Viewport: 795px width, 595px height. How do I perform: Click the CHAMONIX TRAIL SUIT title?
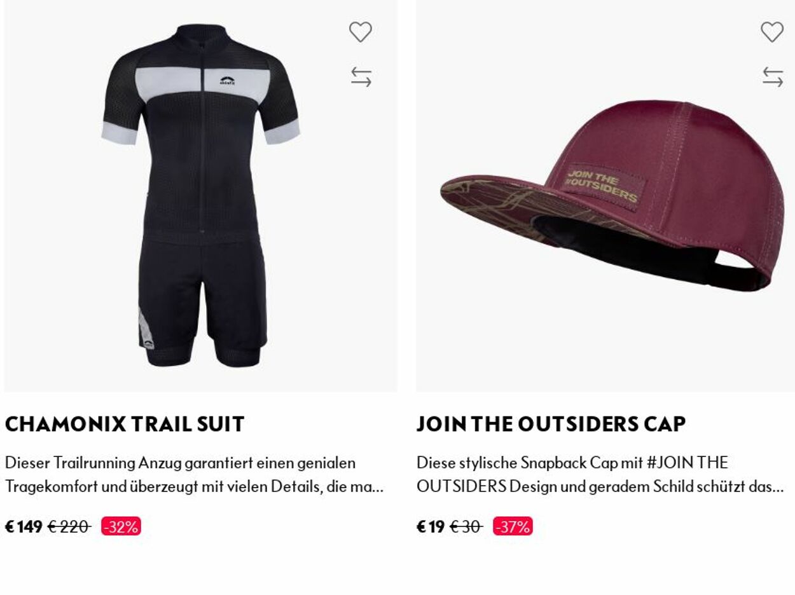click(125, 424)
